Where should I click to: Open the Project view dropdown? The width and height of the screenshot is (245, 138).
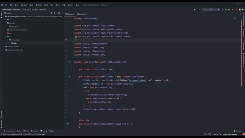click(x=9, y=13)
